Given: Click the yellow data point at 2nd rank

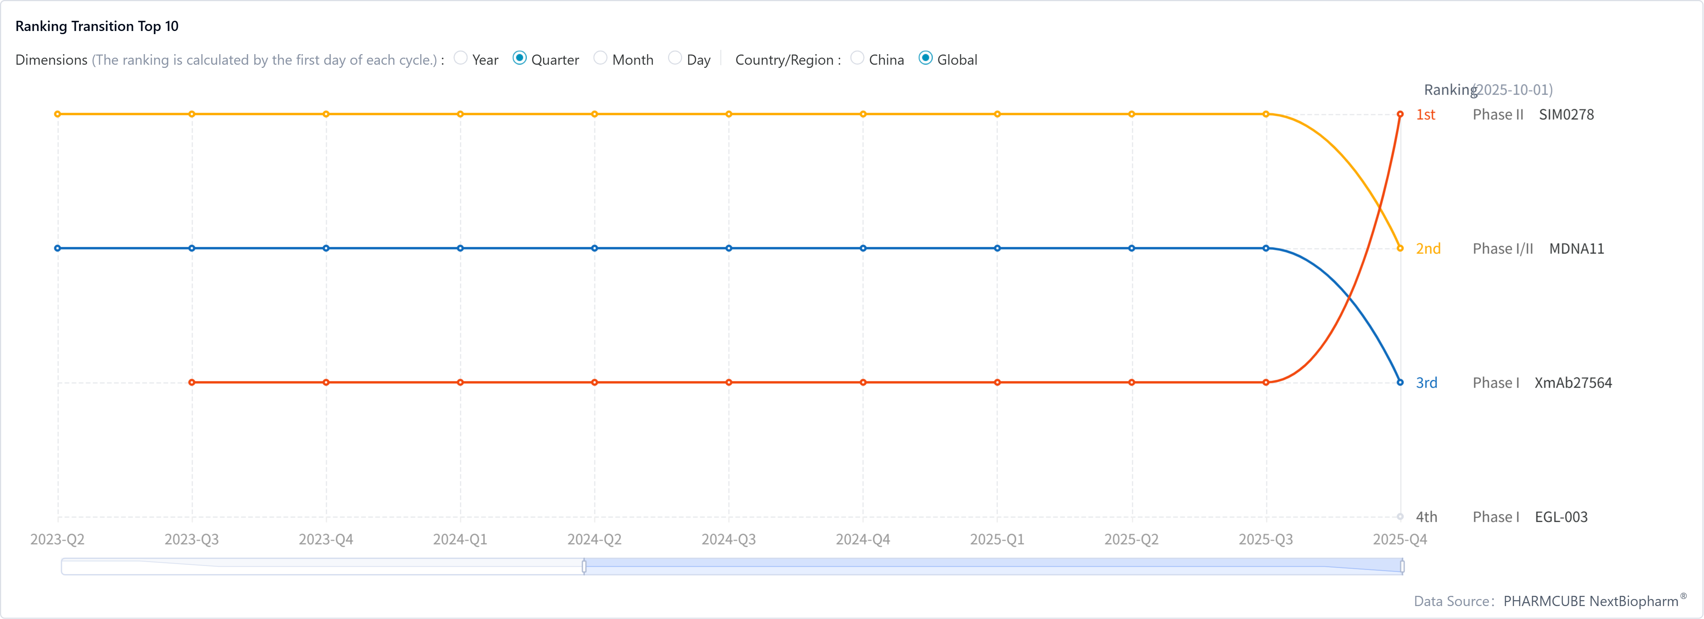Looking at the screenshot, I should pos(1400,249).
